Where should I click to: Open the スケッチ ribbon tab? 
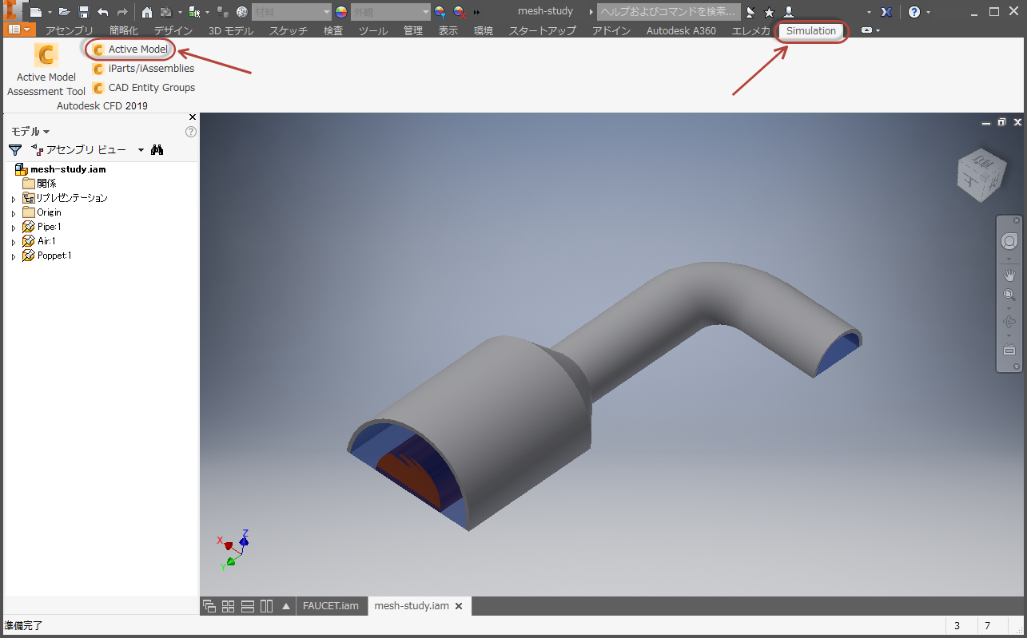pyautogui.click(x=289, y=31)
